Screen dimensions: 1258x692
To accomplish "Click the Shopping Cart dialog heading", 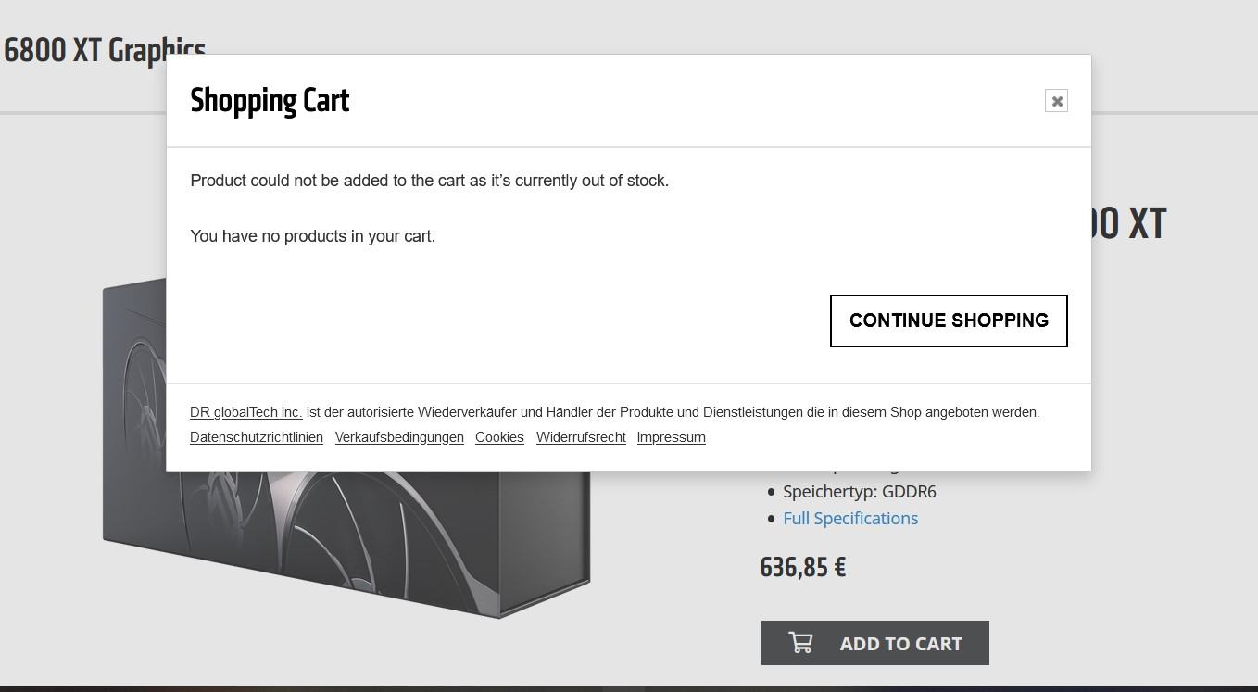I will [x=270, y=101].
